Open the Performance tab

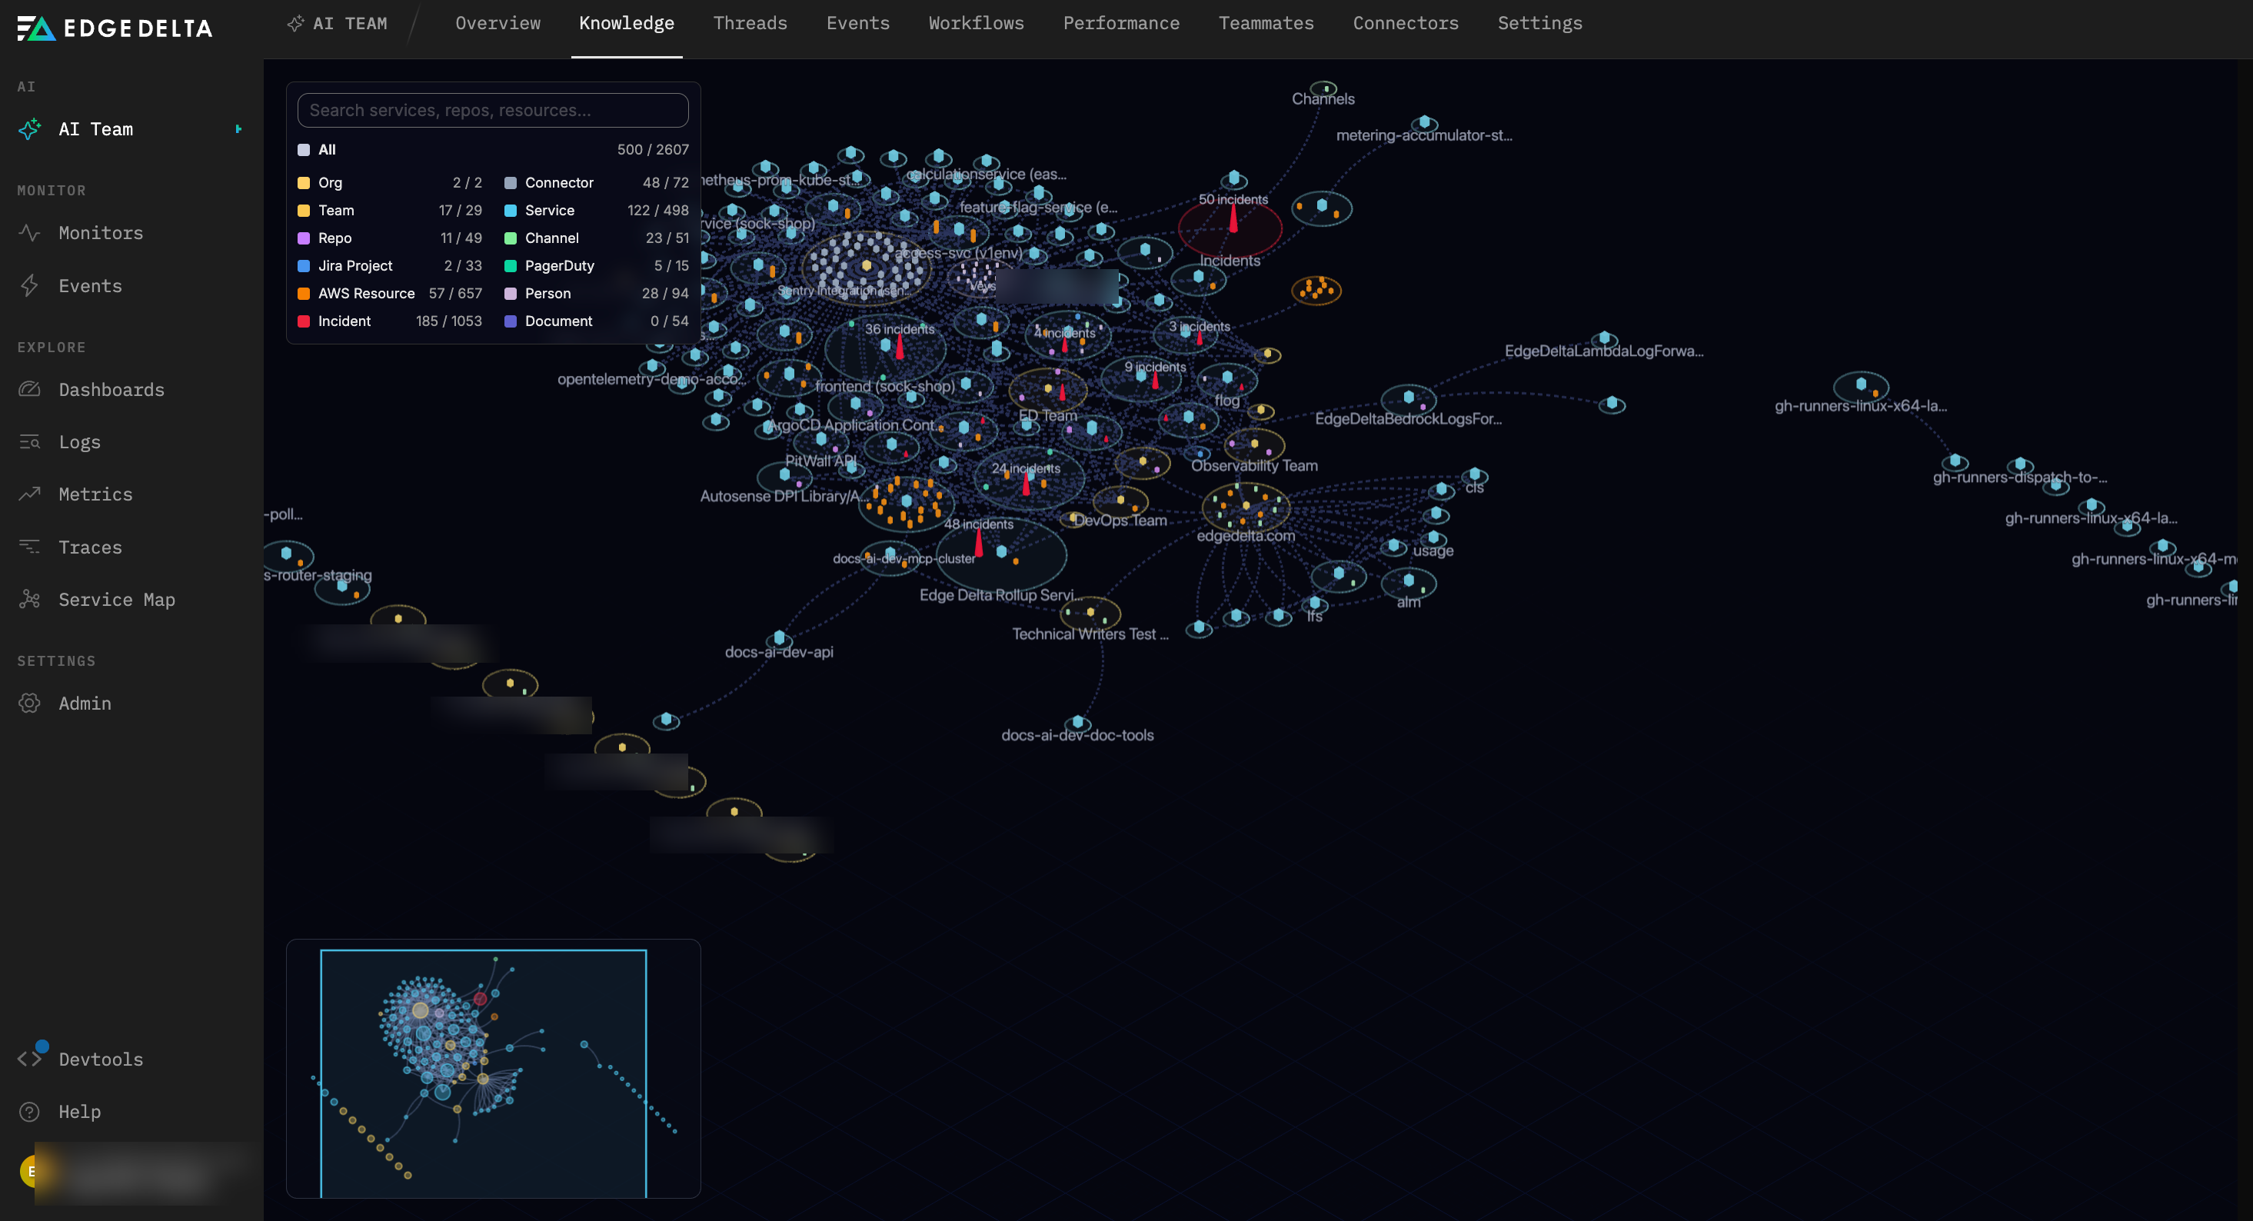point(1121,24)
